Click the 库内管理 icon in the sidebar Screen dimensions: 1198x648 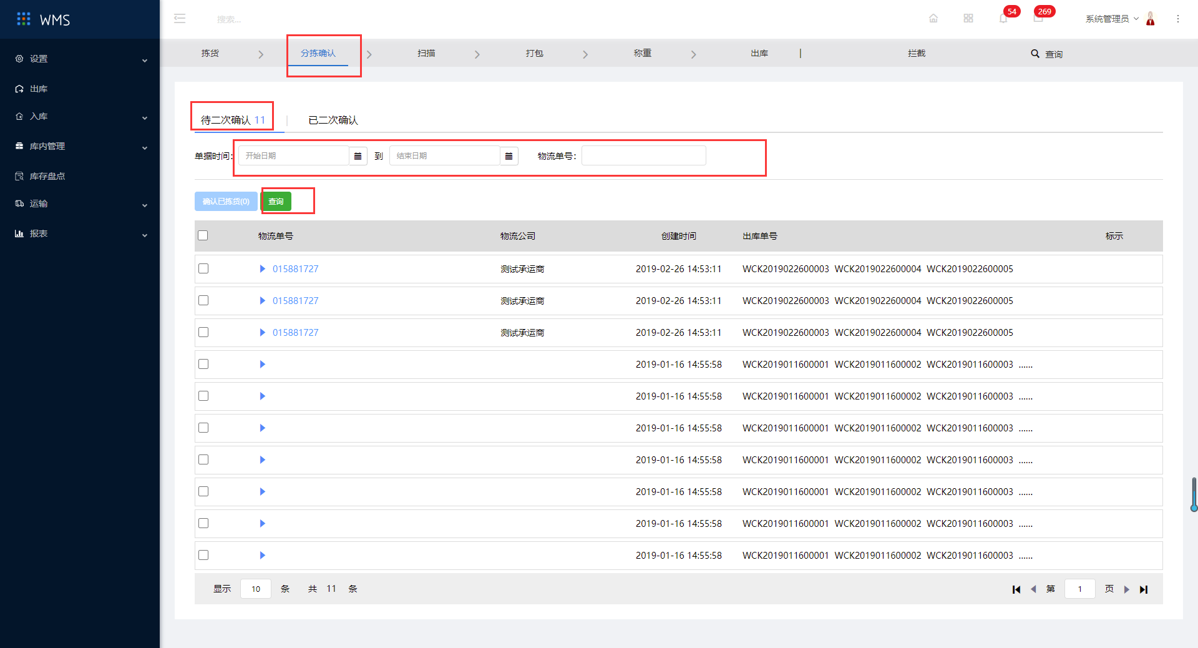(x=19, y=146)
